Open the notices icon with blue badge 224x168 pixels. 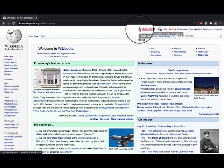(160, 29)
